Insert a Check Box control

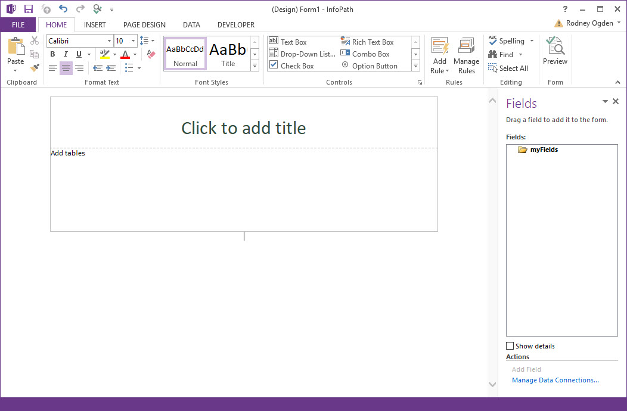pos(291,66)
